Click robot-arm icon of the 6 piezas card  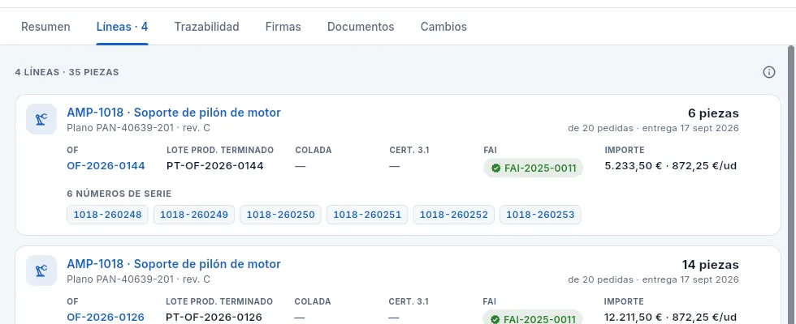coord(41,120)
